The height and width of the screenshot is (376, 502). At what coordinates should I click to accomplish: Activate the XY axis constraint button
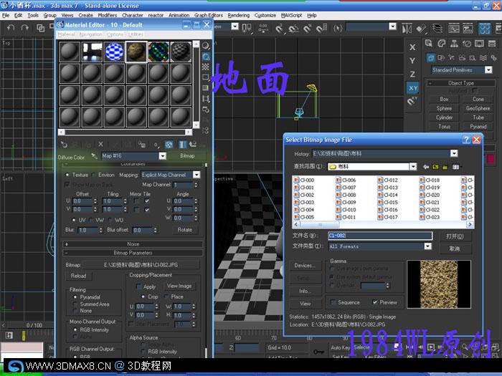coord(412,88)
